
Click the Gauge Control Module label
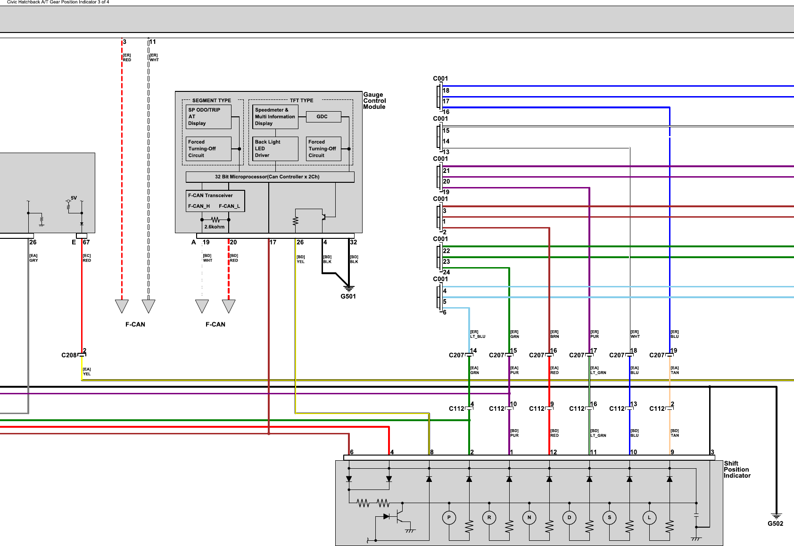(374, 101)
